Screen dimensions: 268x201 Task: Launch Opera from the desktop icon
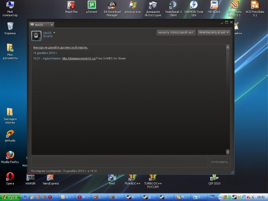(10, 178)
